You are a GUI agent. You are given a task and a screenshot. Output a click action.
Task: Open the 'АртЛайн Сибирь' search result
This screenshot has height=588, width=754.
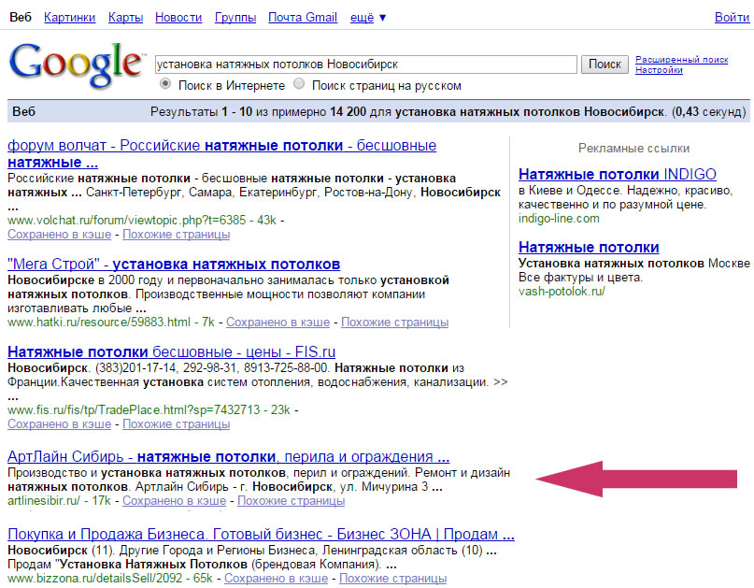coord(228,456)
